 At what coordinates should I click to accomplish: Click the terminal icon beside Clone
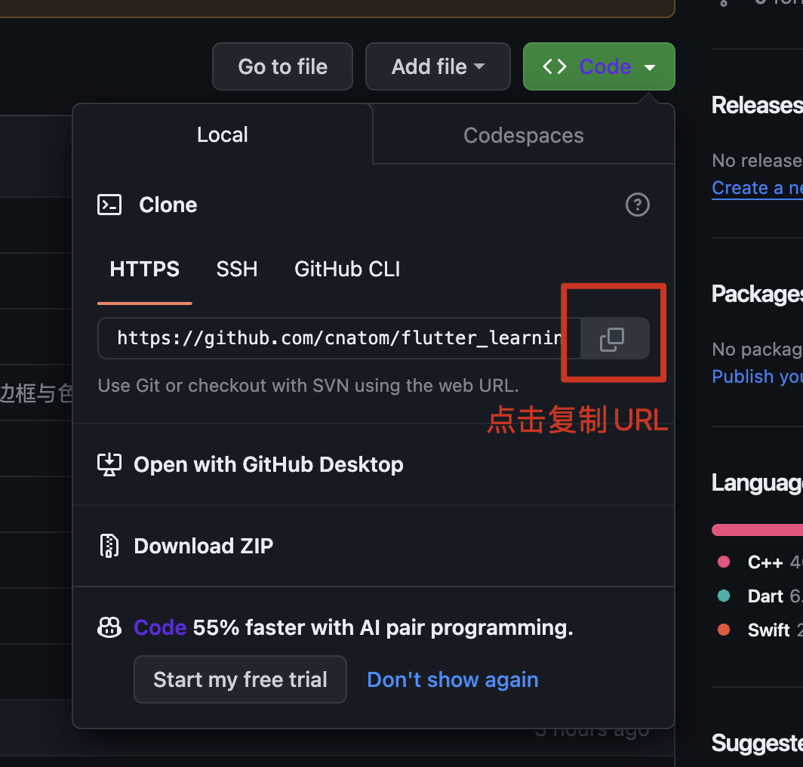(x=109, y=205)
